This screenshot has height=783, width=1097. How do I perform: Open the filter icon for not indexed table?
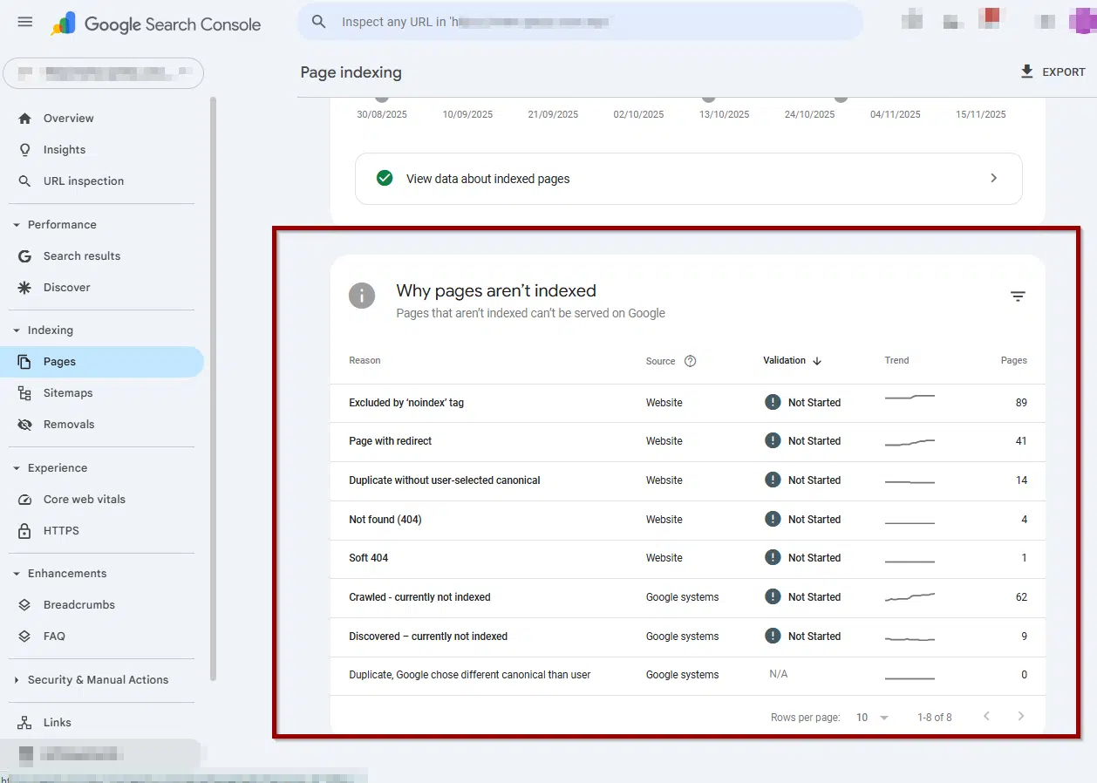(x=1018, y=296)
